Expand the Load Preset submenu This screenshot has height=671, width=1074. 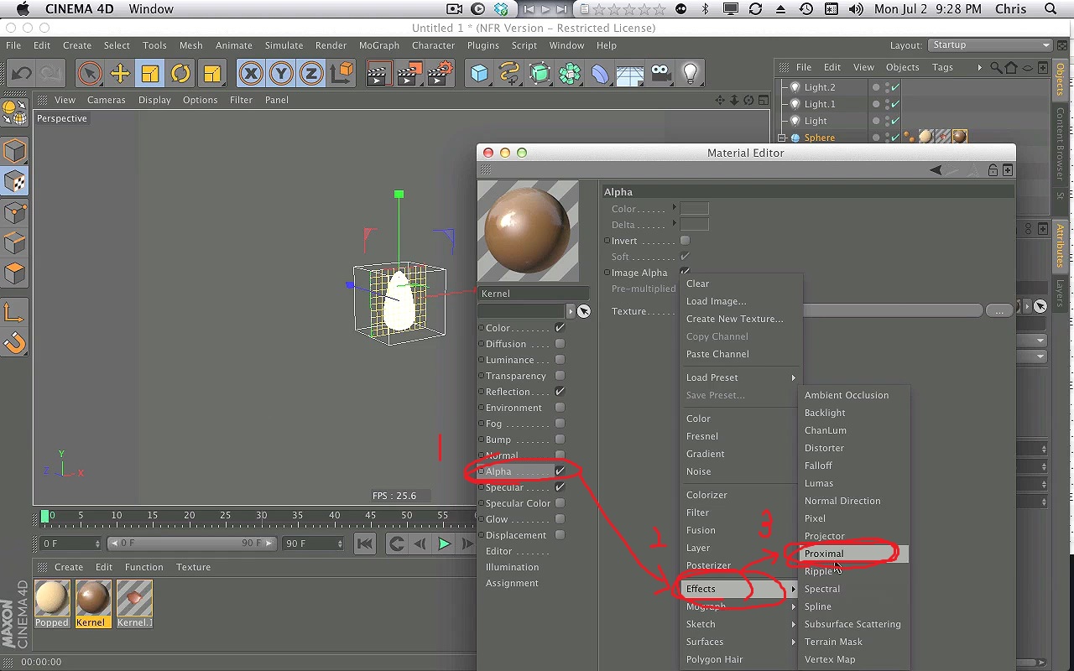pos(740,377)
